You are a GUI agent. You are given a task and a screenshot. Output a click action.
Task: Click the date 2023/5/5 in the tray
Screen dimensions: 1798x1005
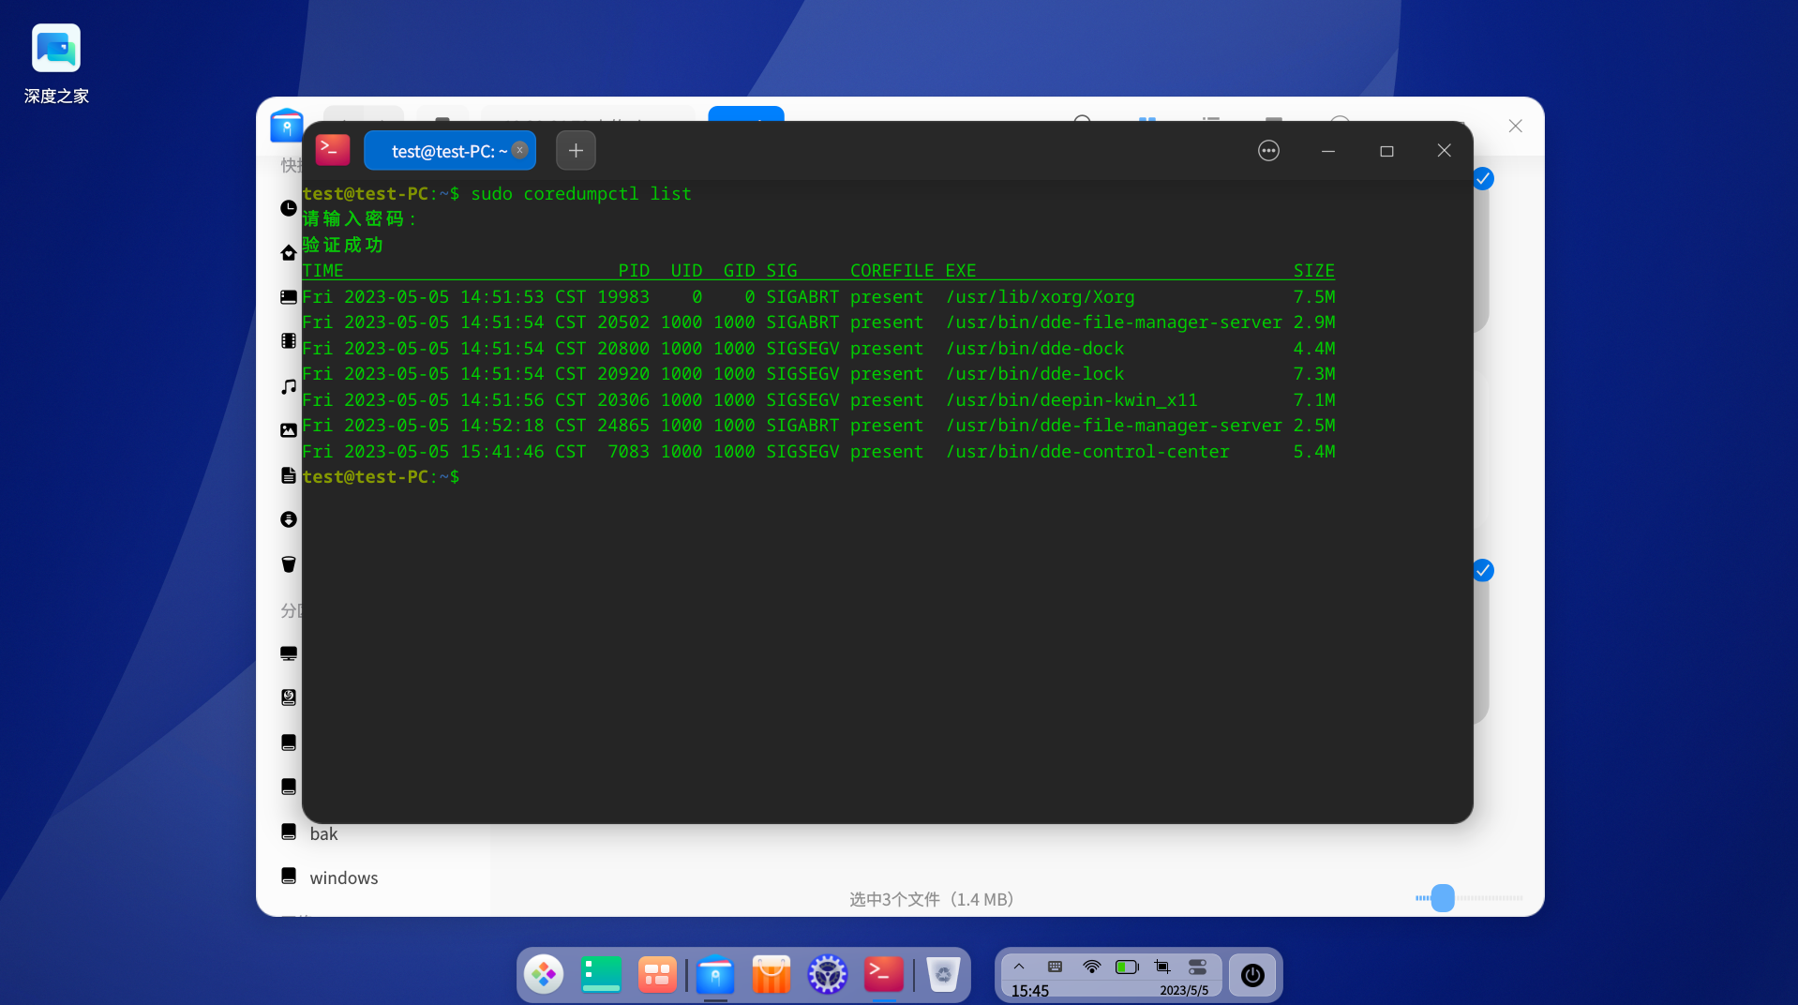point(1184,990)
